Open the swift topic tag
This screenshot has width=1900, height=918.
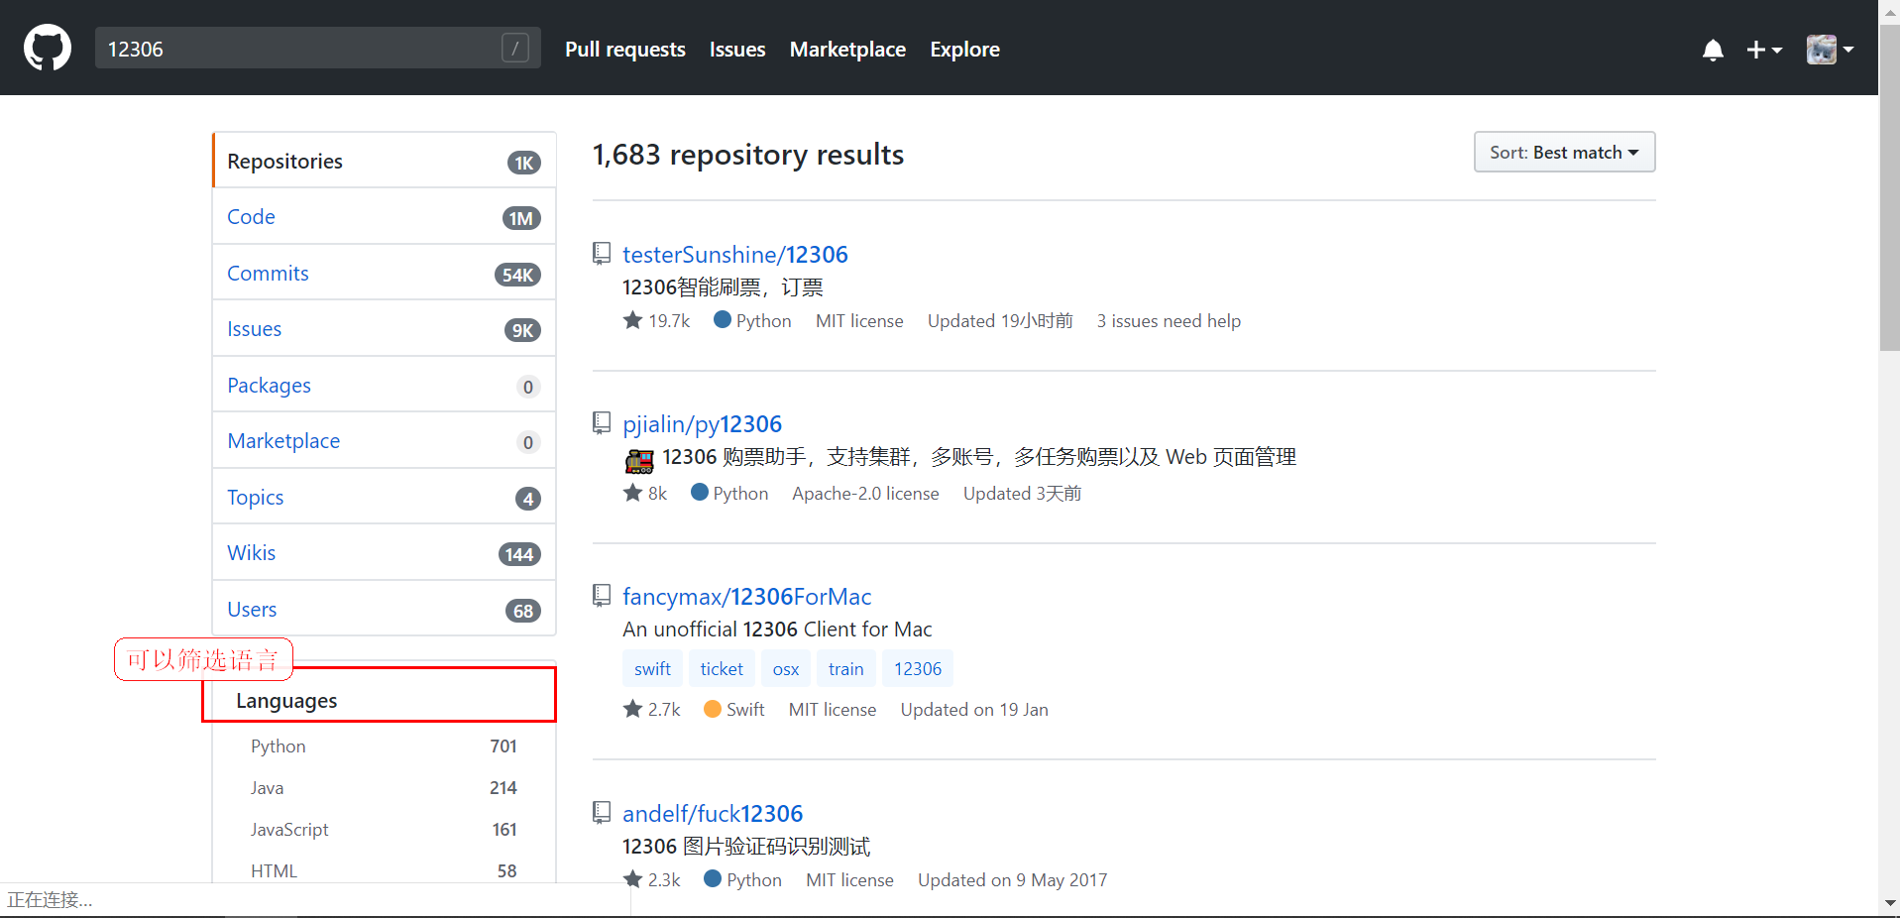(652, 669)
